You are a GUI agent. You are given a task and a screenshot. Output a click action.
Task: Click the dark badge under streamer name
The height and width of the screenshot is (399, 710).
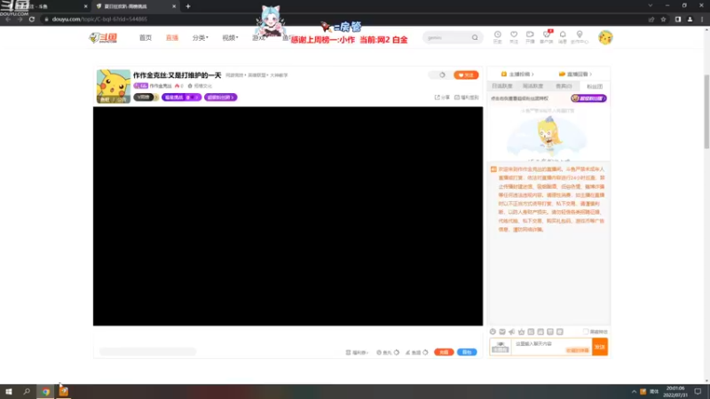146,98
